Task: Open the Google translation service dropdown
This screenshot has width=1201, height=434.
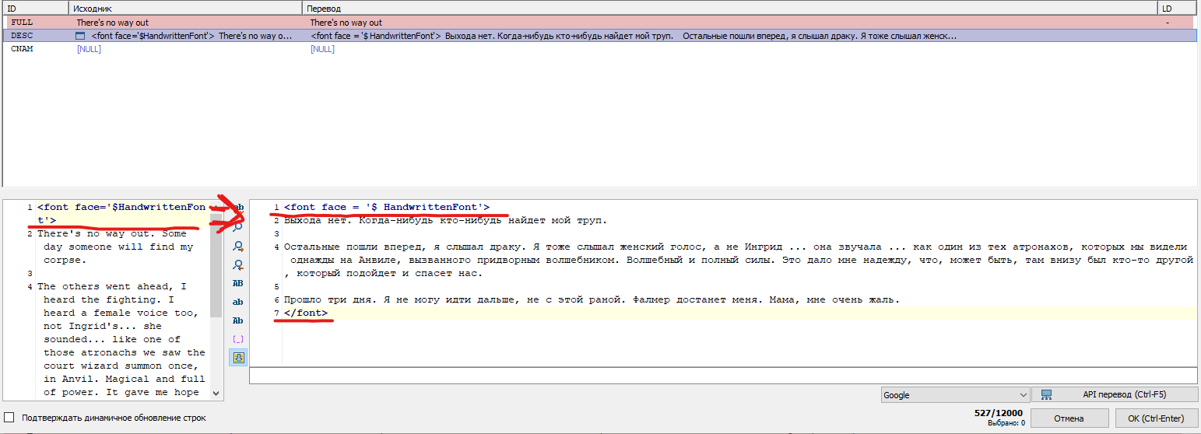Action: pos(955,395)
